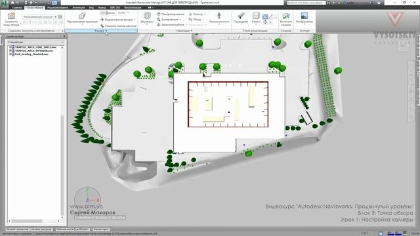Open the Quantification Workbook tab at bottom
Screen dimensions: 420x236
tap(73, 229)
